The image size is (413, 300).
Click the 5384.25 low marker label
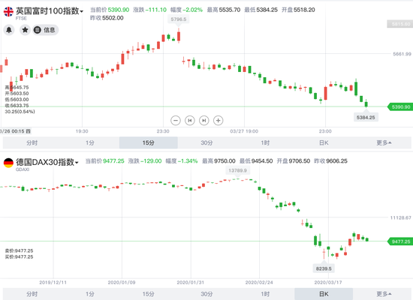pyautogui.click(x=366, y=117)
